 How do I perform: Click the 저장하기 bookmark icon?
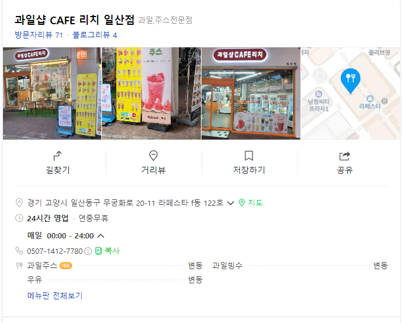(x=249, y=156)
